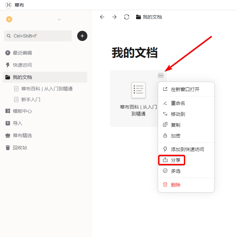Expand the account dropdown chevron
The width and height of the screenshot is (237, 237).
(x=59, y=20)
